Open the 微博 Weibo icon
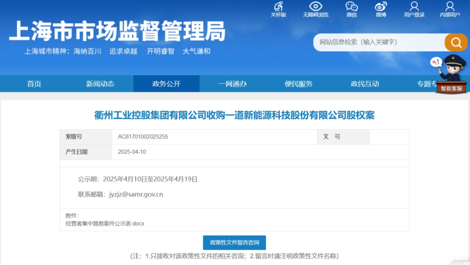The height and width of the screenshot is (265, 470). (x=381, y=9)
